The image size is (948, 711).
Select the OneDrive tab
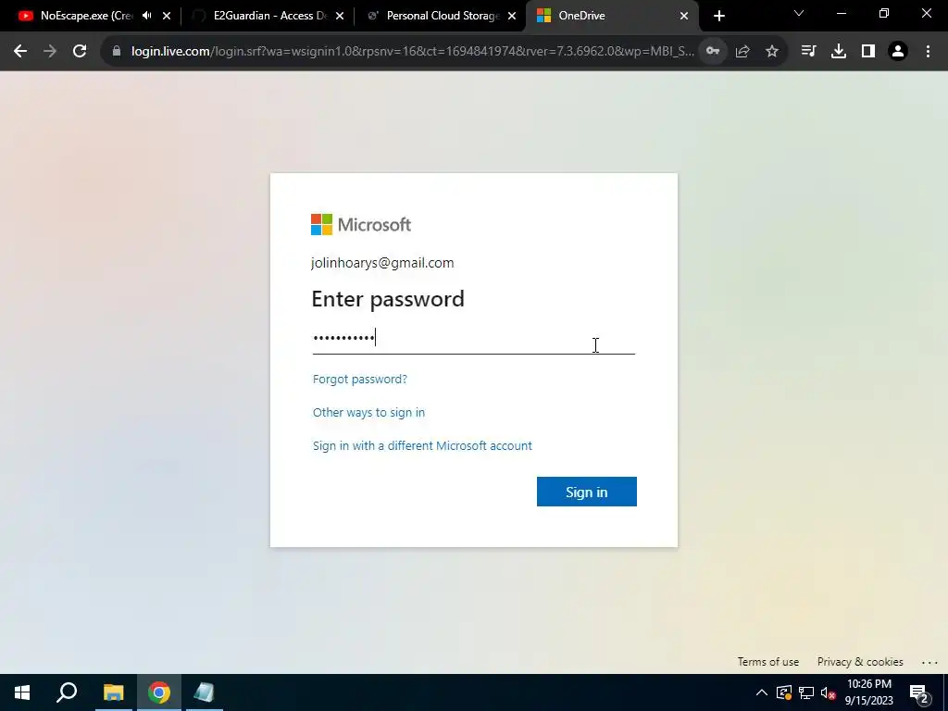click(x=604, y=16)
